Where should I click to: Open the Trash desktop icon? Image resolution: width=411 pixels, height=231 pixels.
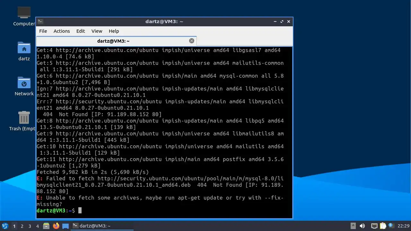(23, 121)
